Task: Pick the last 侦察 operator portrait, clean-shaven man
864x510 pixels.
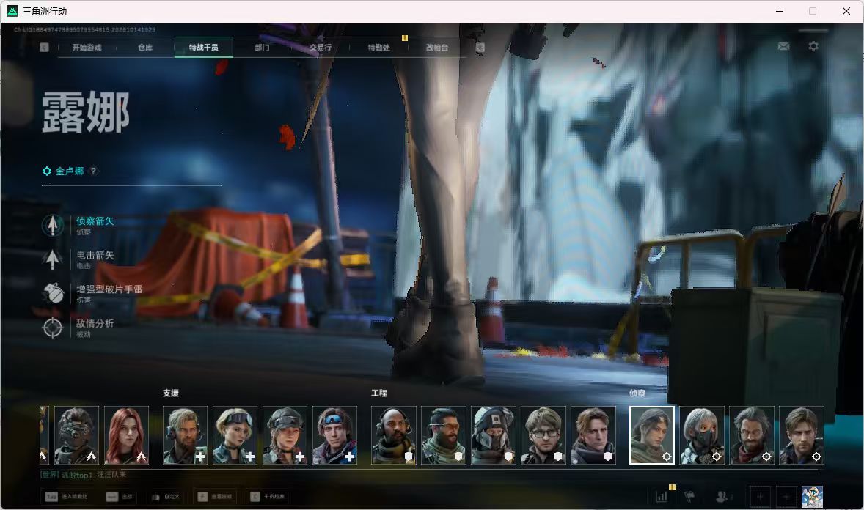Action: 802,435
